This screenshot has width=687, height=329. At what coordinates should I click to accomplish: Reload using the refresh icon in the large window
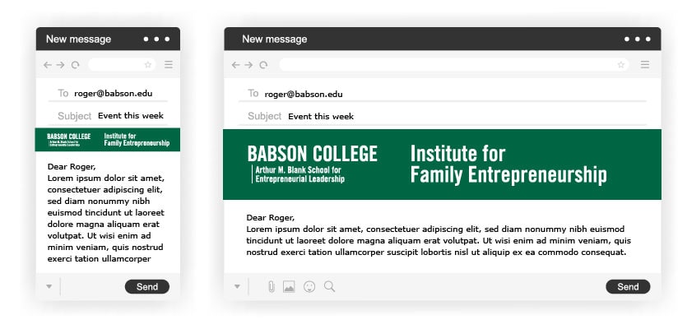point(263,65)
